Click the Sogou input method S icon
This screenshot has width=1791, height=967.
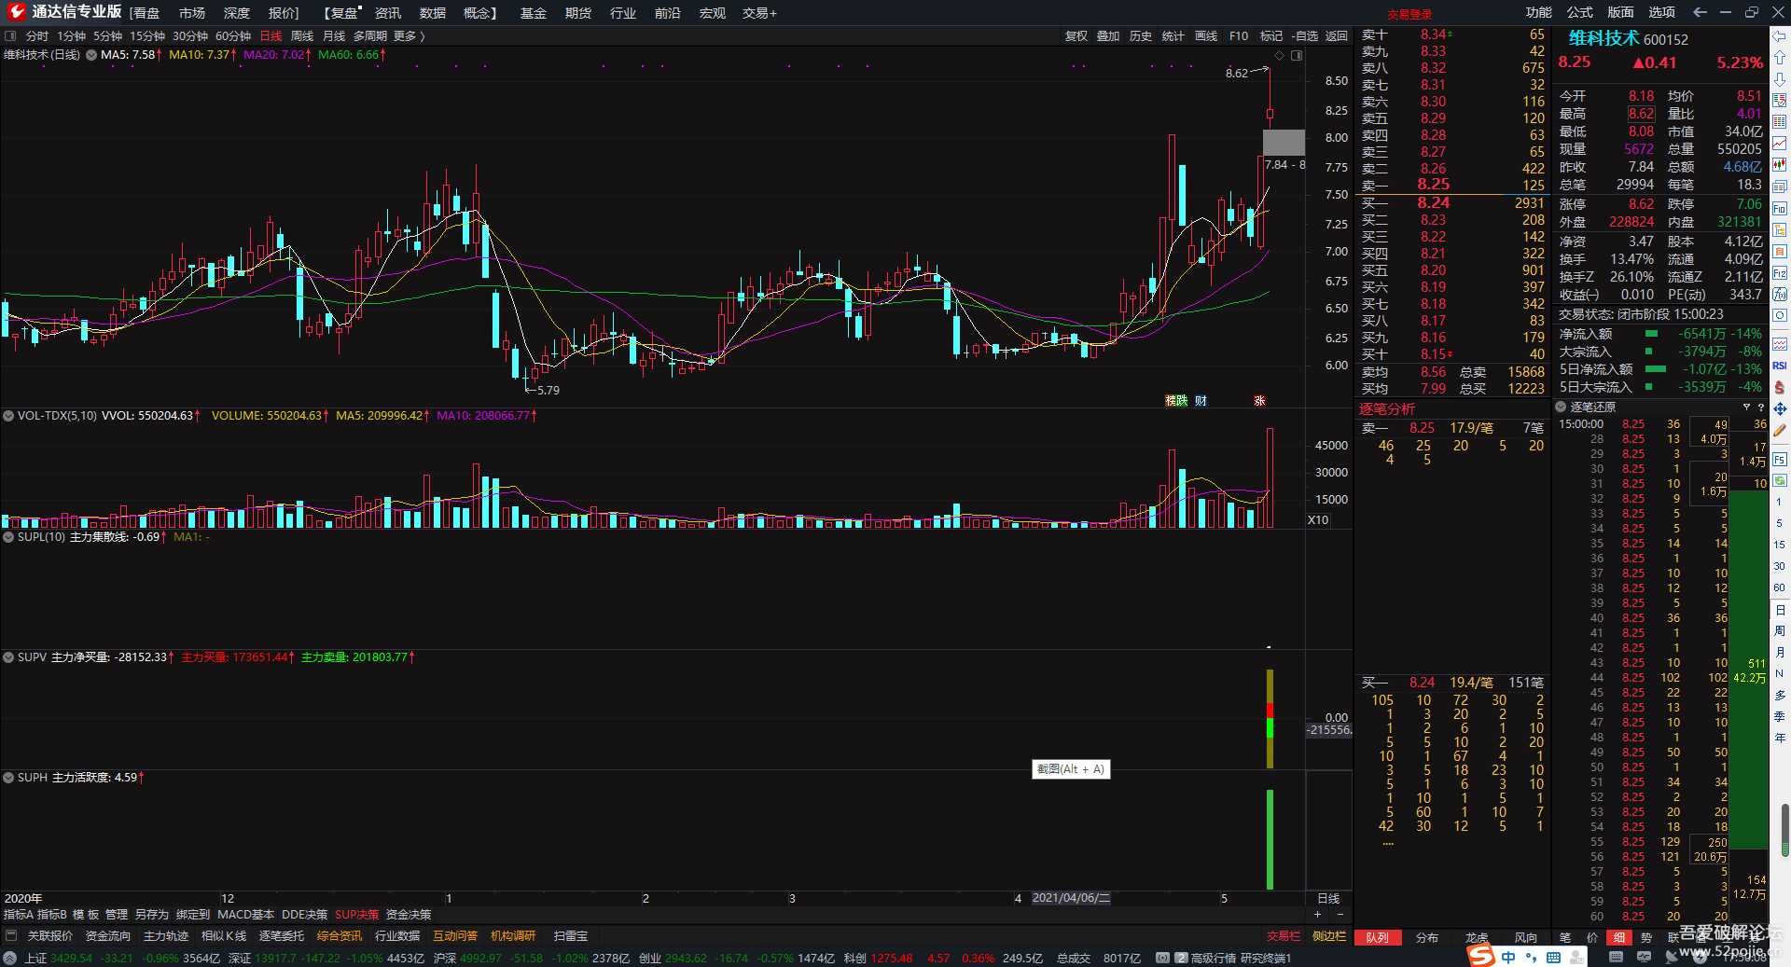[1480, 957]
